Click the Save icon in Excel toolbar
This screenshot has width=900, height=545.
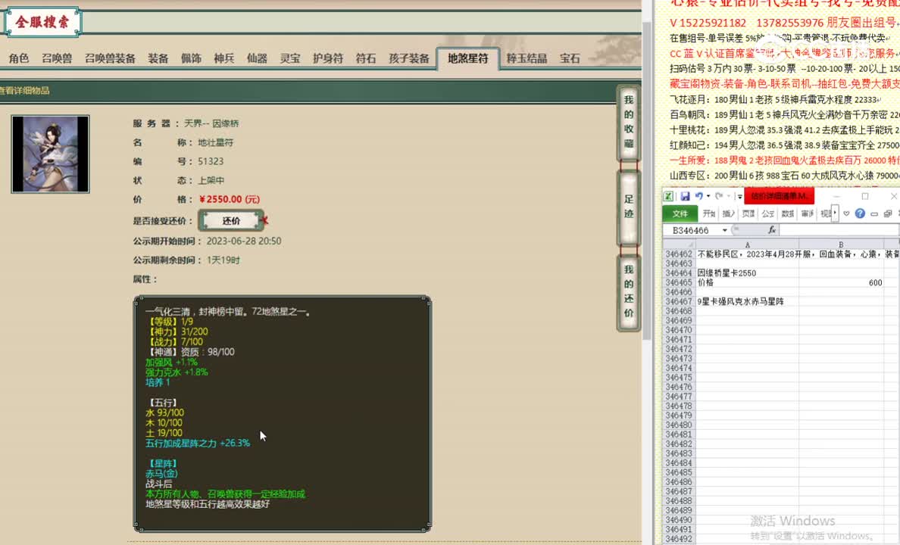[686, 196]
